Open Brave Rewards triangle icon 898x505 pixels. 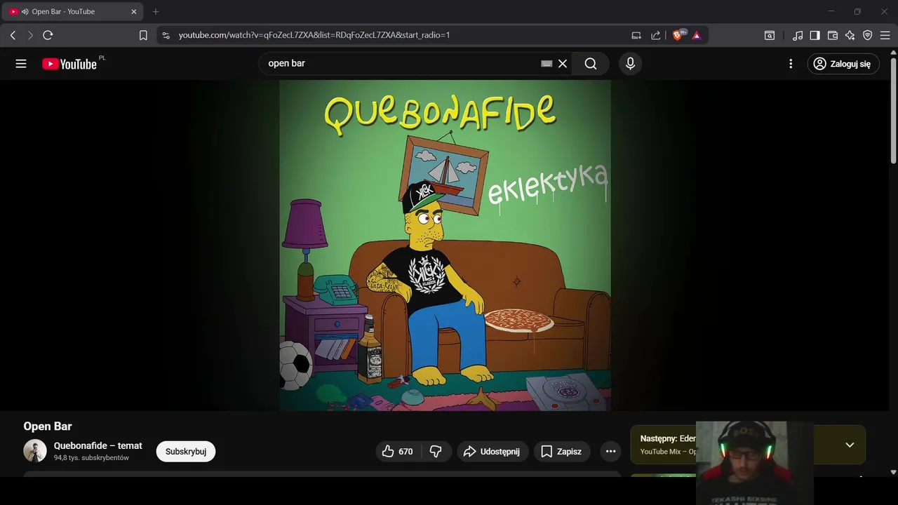coord(697,35)
